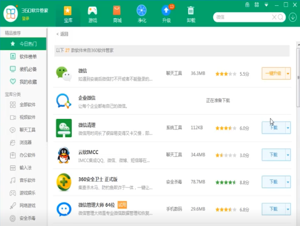The image size is (300, 226).
Task: Open the 升级 upgrade icon
Action: [166, 11]
